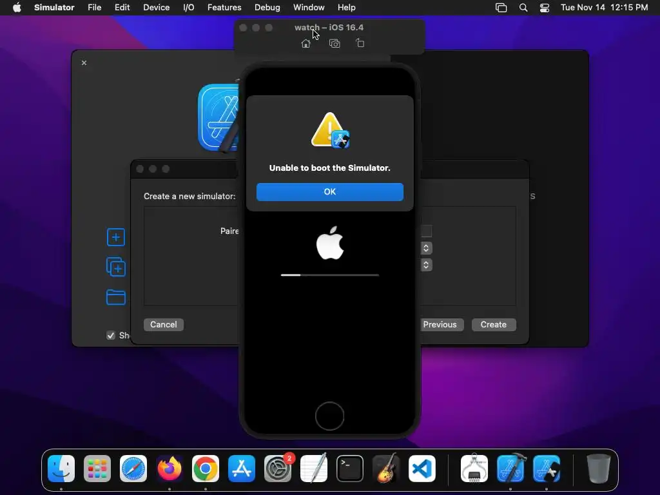Launch GarageBand from the Dock

tap(386, 469)
